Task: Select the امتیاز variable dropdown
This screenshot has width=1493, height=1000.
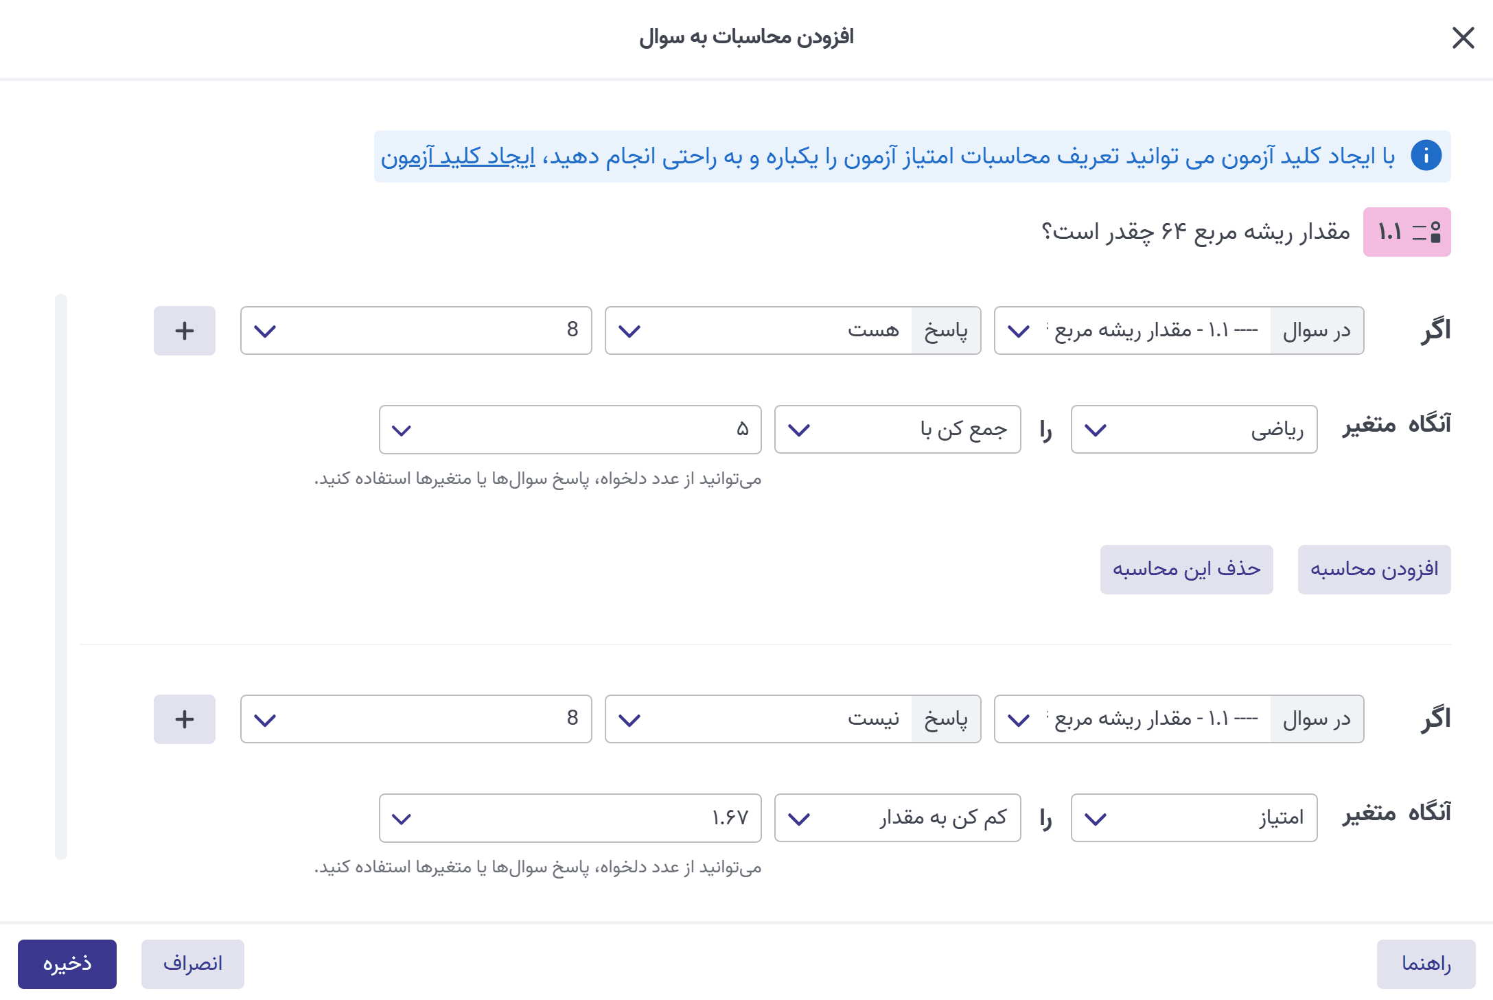Action: [x=1193, y=818]
